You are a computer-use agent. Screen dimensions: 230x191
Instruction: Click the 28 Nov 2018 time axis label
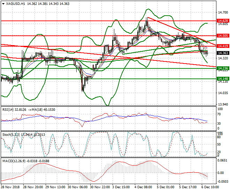(x=10, y=187)
